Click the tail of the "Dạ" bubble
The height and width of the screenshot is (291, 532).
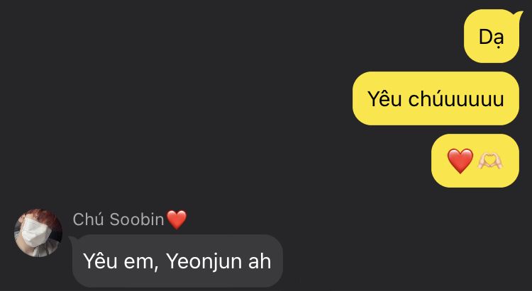click(519, 14)
